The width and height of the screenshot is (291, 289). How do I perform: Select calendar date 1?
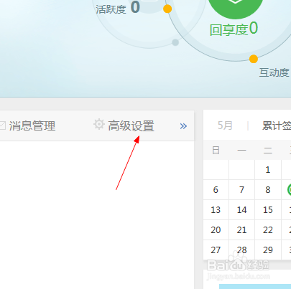268,170
